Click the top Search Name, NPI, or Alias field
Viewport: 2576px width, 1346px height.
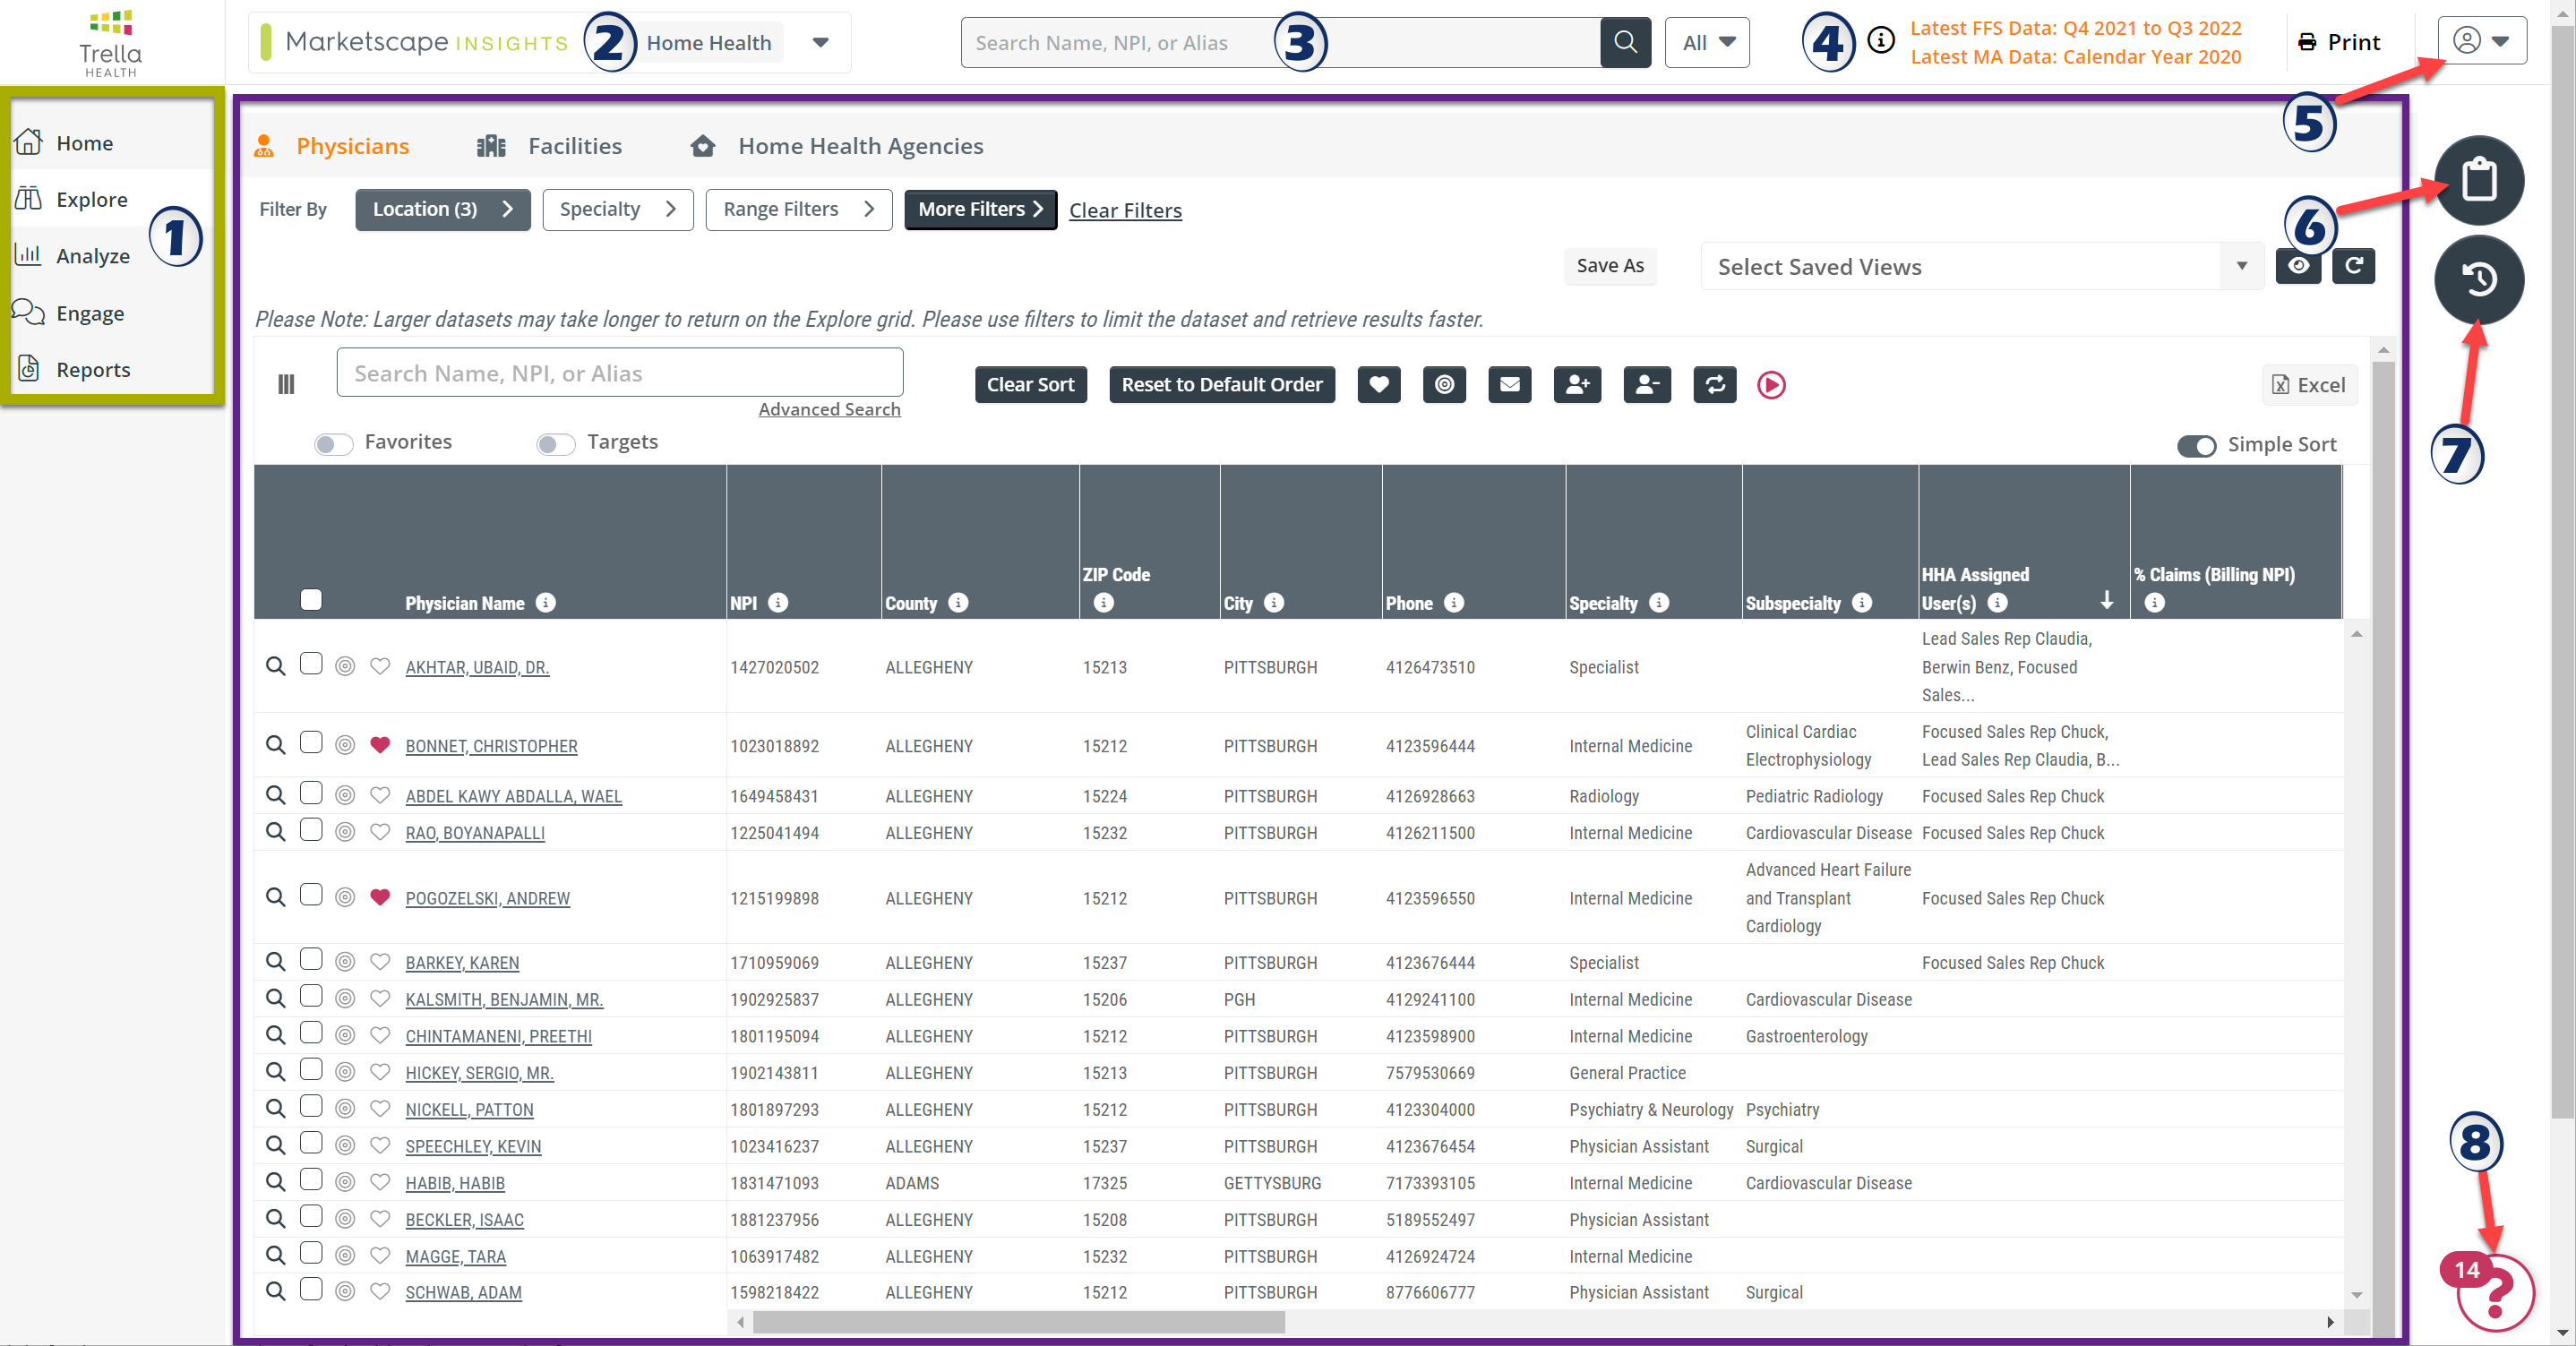pyautogui.click(x=1280, y=43)
